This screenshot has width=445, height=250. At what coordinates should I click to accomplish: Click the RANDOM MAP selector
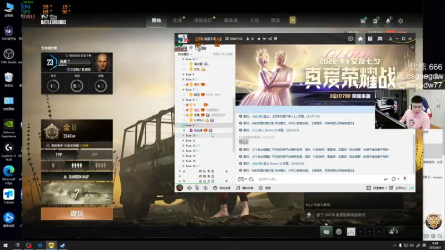pos(77,177)
